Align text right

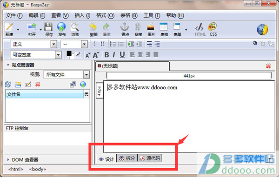(148, 55)
